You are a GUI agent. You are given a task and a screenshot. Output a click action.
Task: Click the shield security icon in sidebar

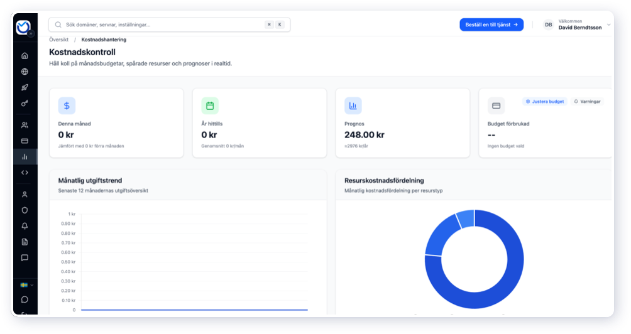(25, 210)
